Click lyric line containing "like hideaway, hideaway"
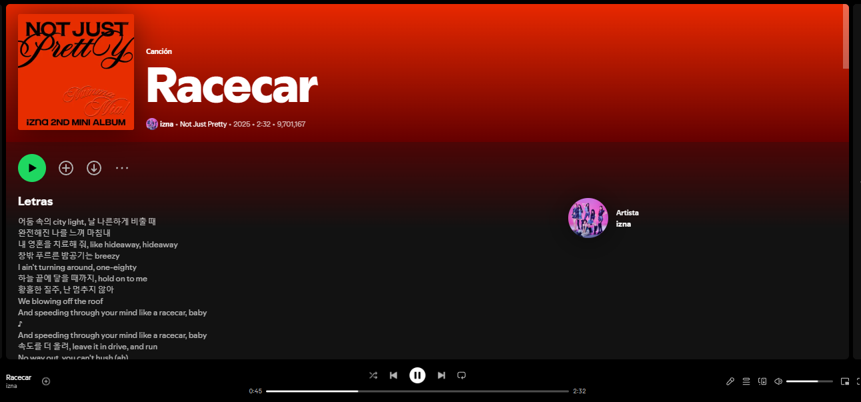 pos(98,245)
